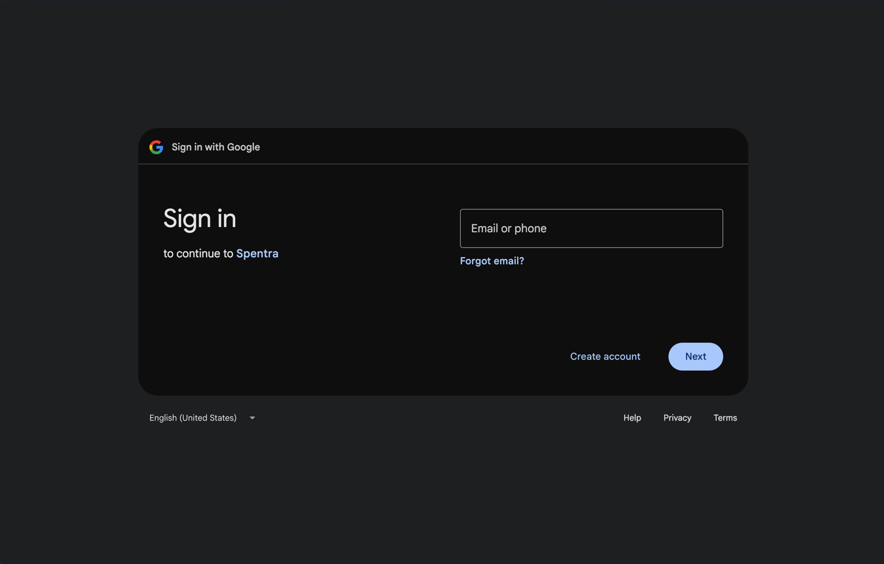The image size is (884, 564).
Task: Click the red arc of the Google logo
Action: tap(156, 142)
